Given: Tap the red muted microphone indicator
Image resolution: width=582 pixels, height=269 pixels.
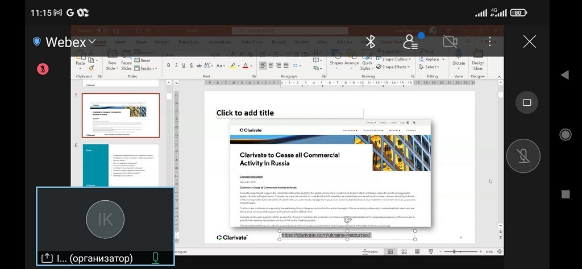Looking at the screenshot, I should (x=43, y=69).
